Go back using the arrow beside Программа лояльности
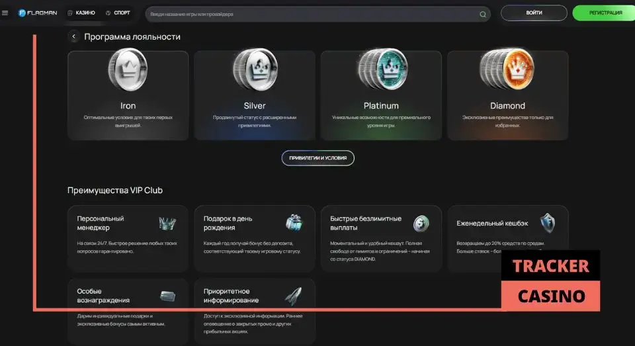Screen dimensions: 635x346 point(73,37)
